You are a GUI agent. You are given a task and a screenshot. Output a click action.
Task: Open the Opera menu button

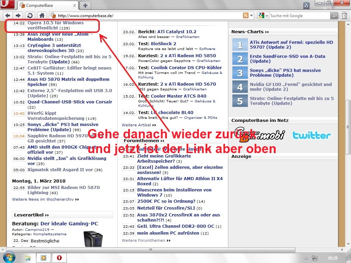tap(7, 4)
